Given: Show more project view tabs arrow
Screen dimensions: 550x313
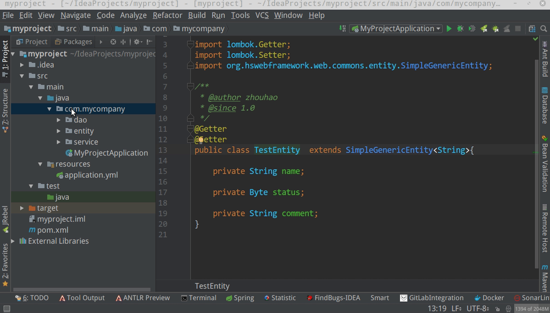Looking at the screenshot, I should tap(101, 42).
